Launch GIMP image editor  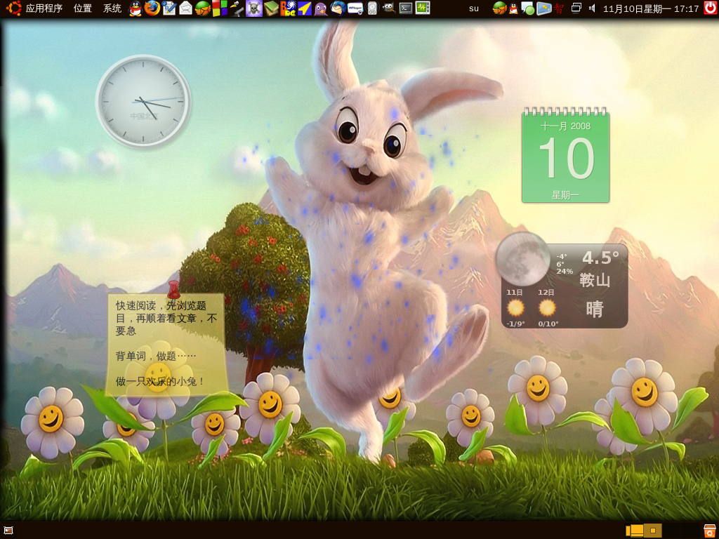389,8
